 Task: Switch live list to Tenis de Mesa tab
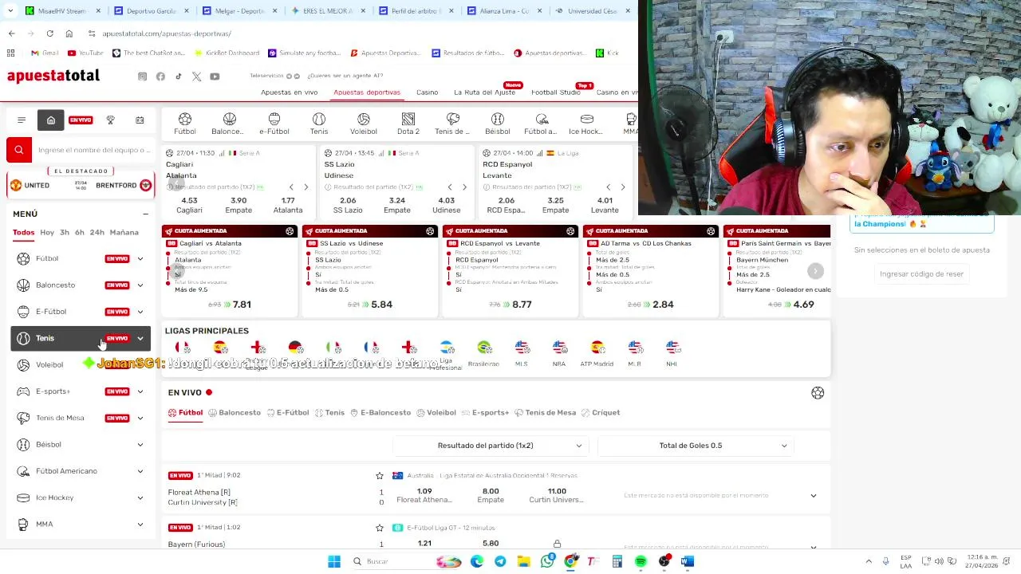(545, 413)
